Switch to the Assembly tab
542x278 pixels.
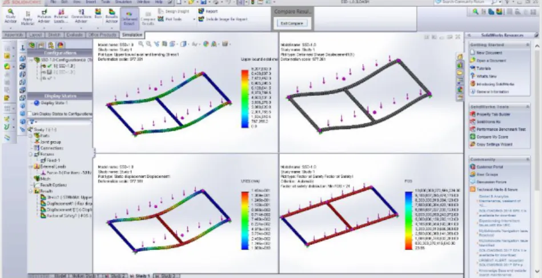click(x=14, y=35)
